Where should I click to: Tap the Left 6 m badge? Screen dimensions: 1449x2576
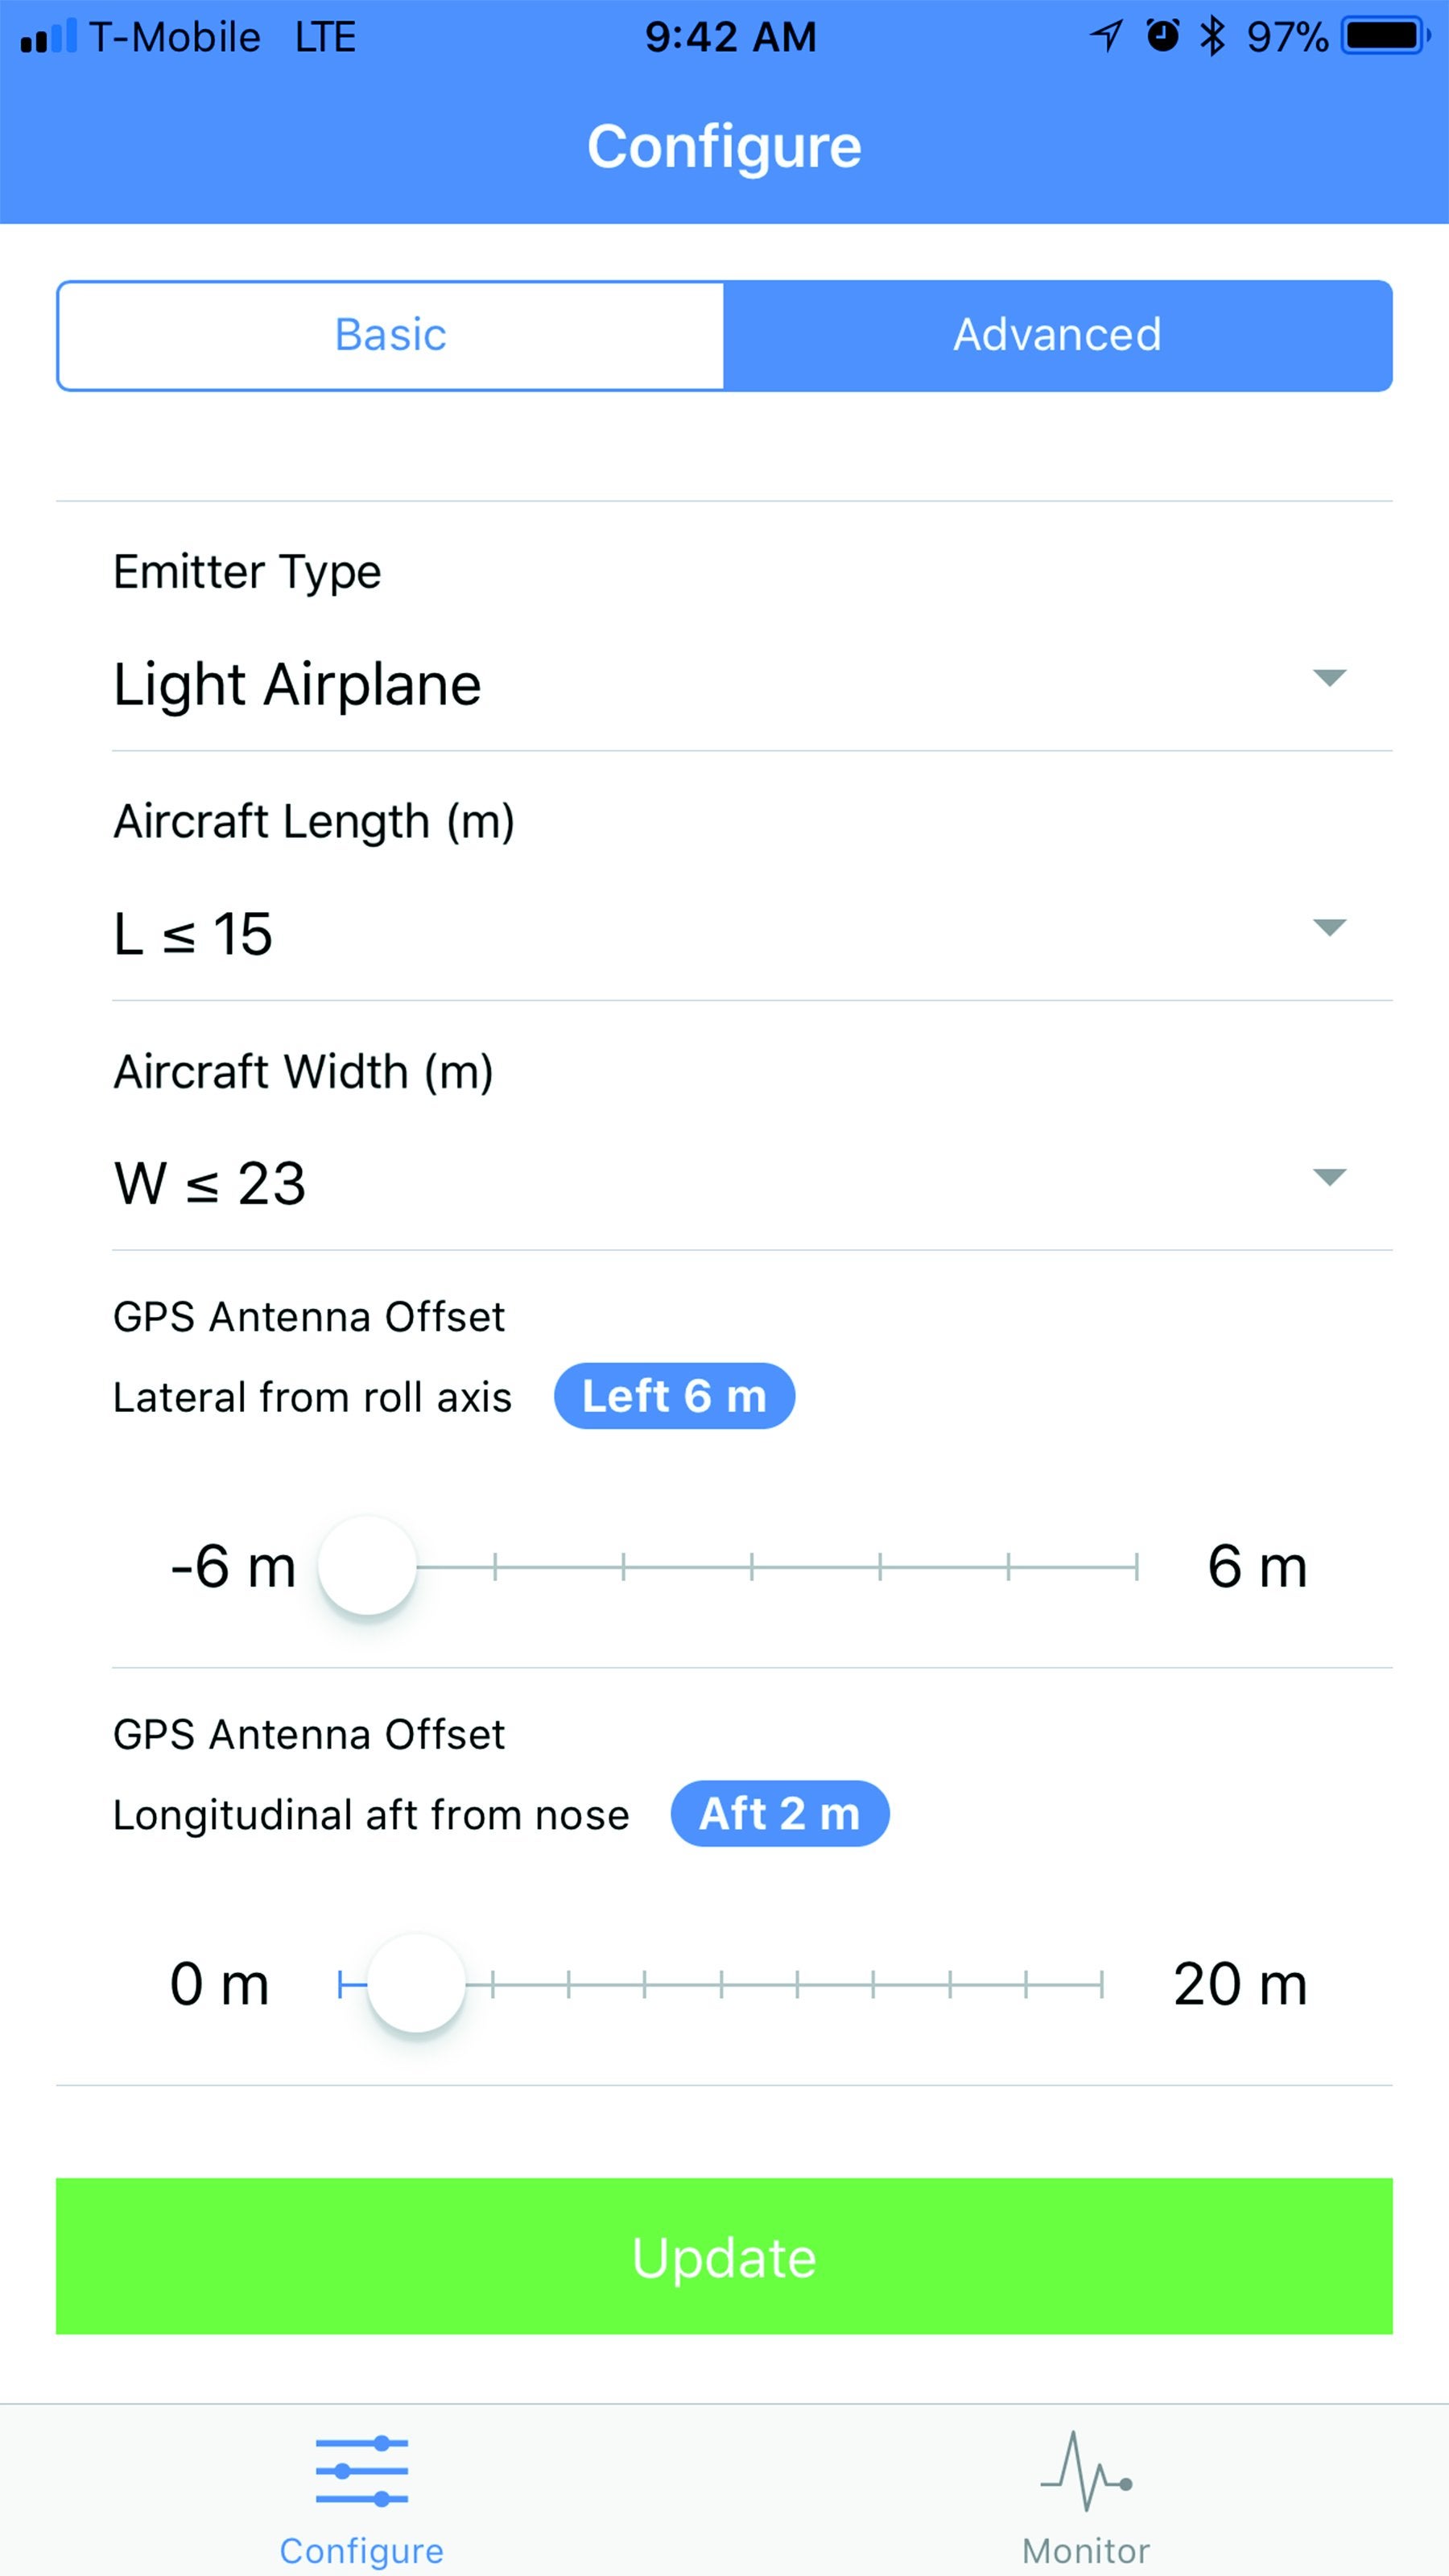pos(674,1396)
